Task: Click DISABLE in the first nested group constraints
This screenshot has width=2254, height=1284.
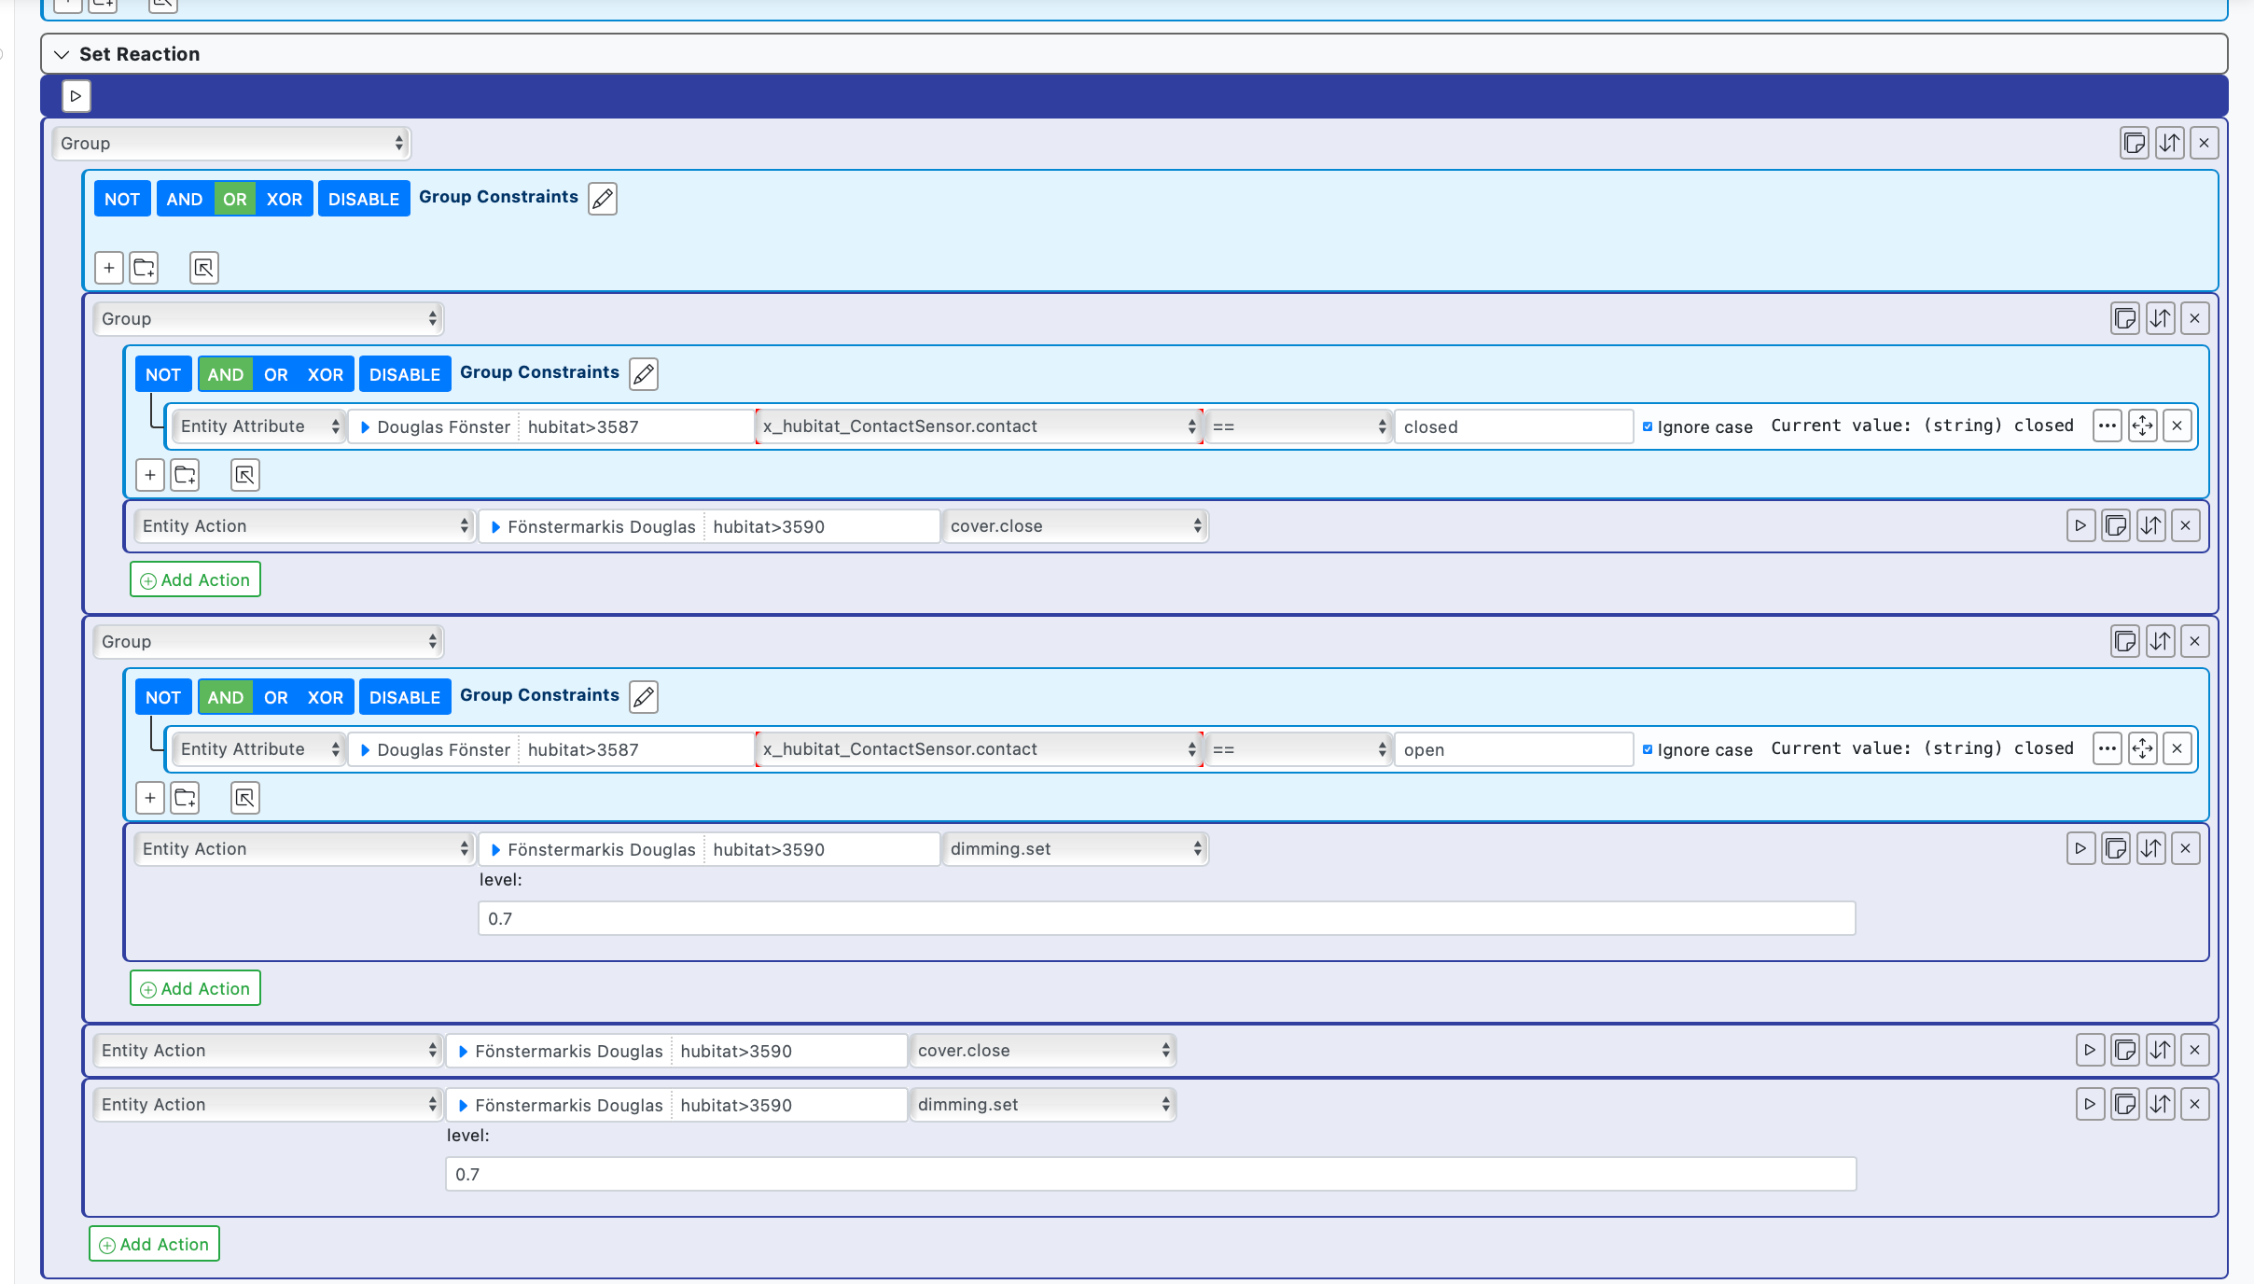Action: (x=404, y=374)
